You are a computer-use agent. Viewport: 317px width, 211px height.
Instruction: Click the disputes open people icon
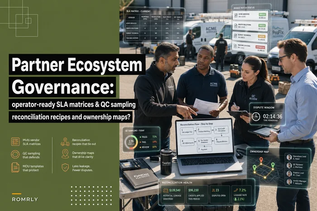click(213, 190)
